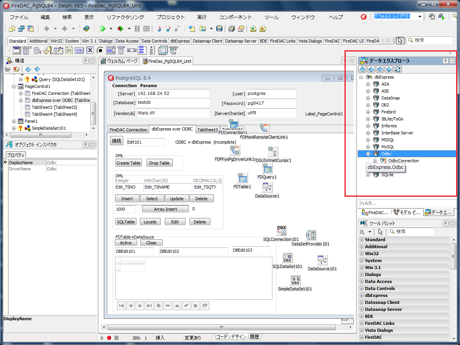Viewport: 460px width, 345px height.
Task: Toggle the pin on ツール パレット panel
Action: 445,223
